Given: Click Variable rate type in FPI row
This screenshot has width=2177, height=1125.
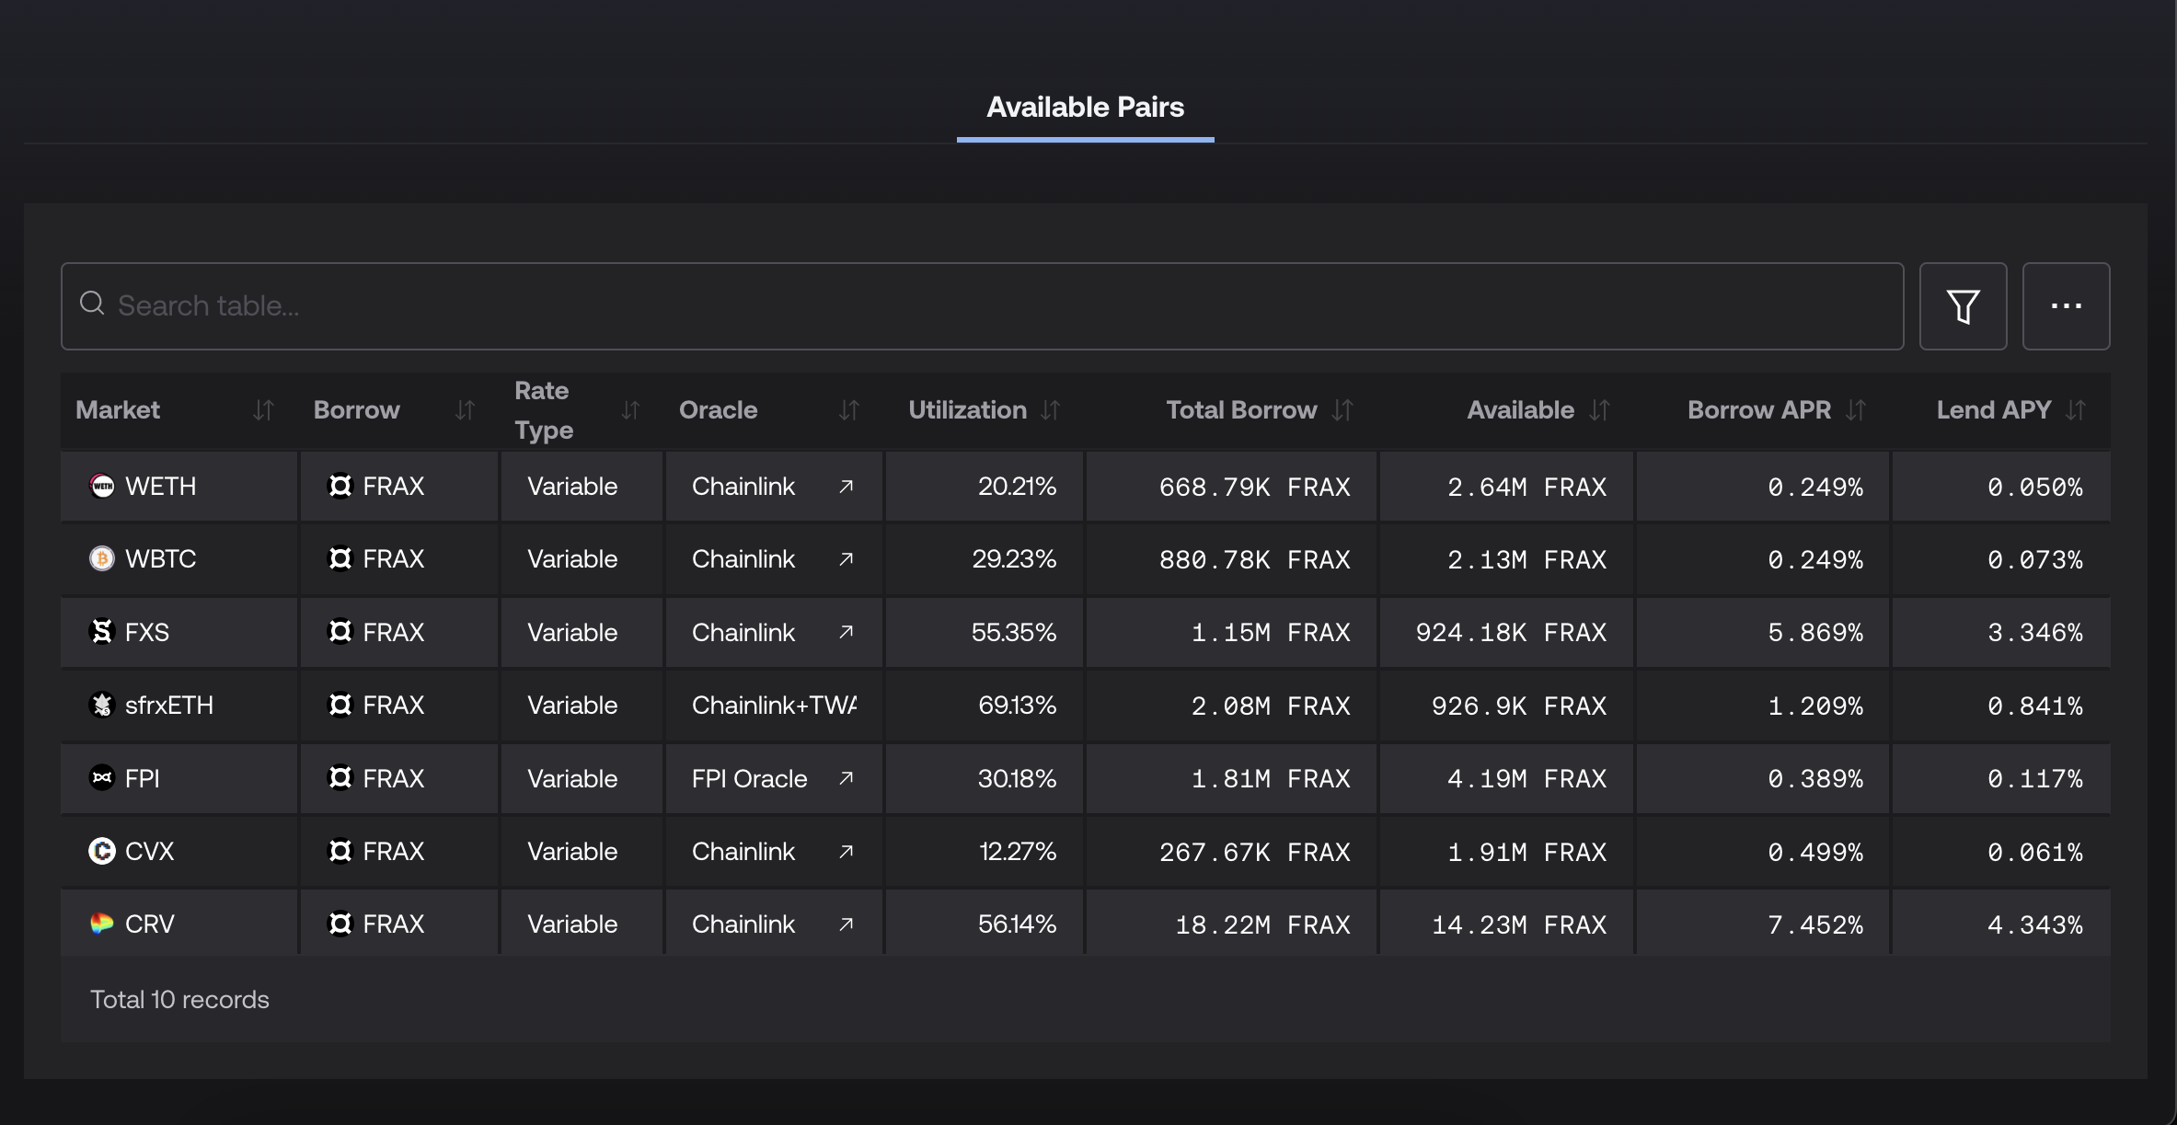Looking at the screenshot, I should coord(572,778).
